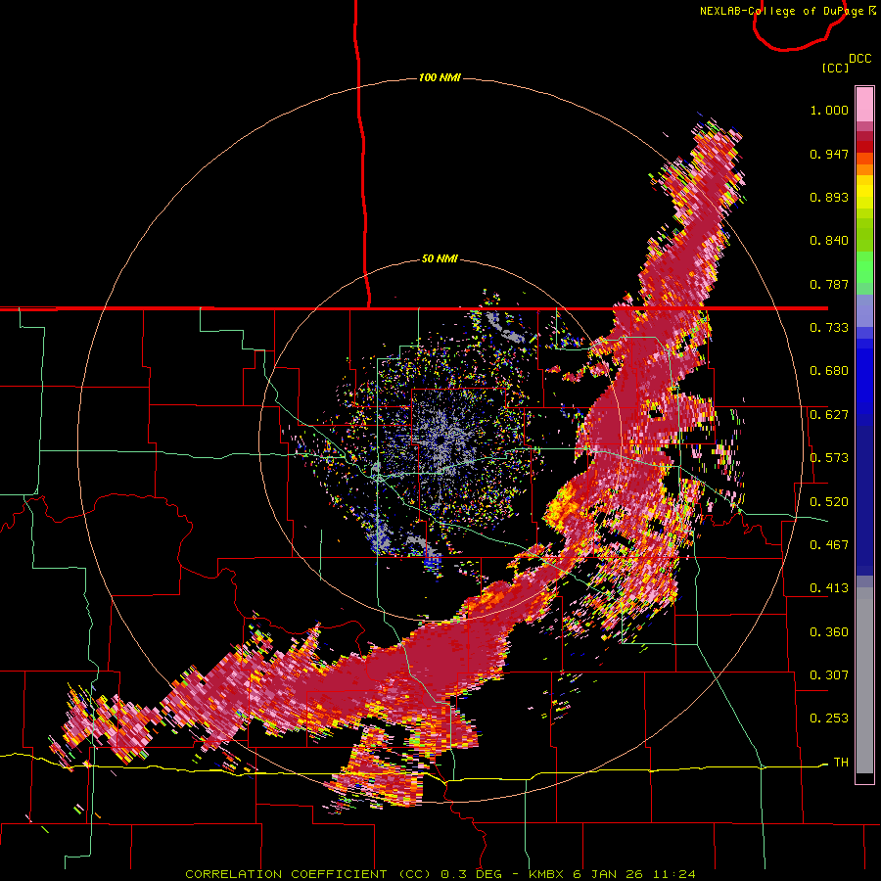Select the 0.787 scale value
This screenshot has height=881, width=881.
click(829, 284)
